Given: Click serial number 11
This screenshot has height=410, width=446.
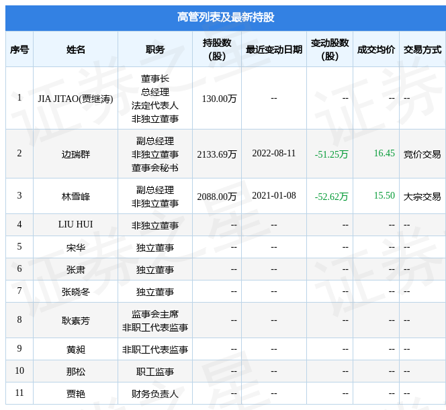Looking at the screenshot, I should pos(19,393).
